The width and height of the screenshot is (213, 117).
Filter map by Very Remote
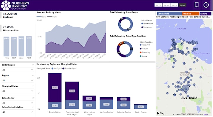[x=170, y=14]
